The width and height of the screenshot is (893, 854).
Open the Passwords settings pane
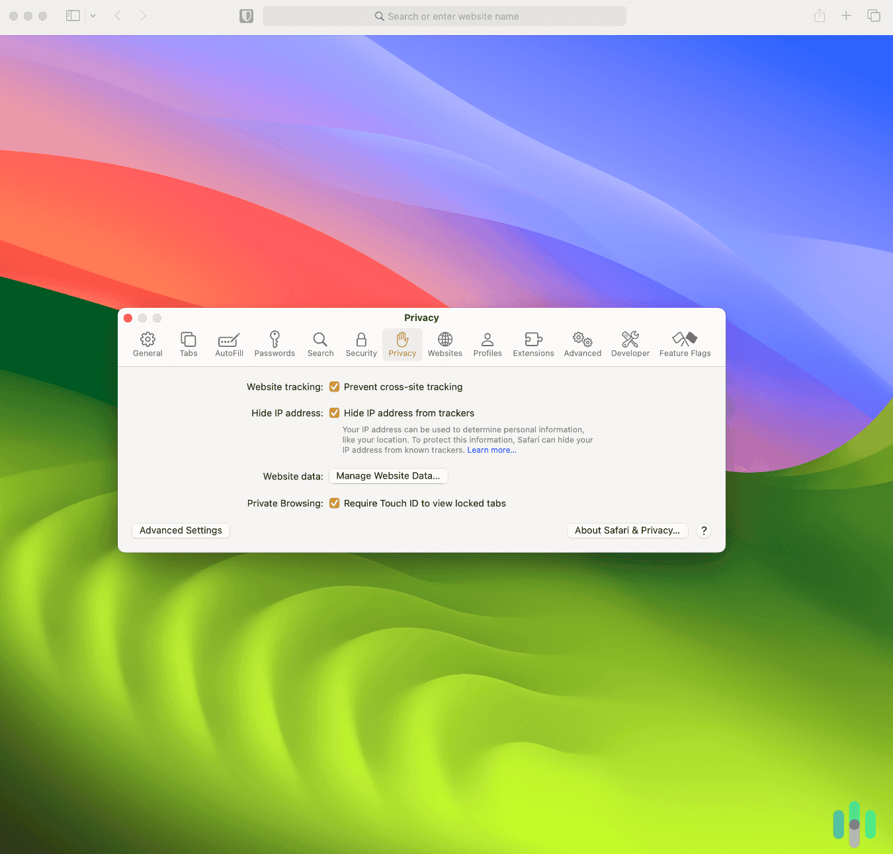(275, 344)
